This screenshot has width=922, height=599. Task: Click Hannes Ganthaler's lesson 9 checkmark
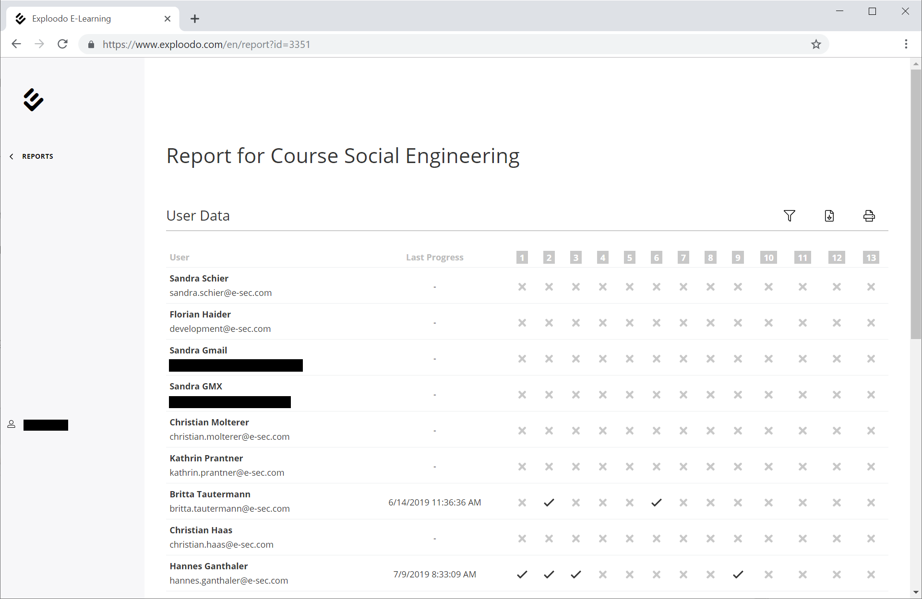[x=738, y=575]
